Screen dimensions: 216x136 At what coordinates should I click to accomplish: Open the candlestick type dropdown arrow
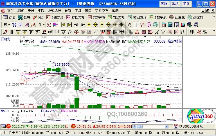tap(44, 24)
